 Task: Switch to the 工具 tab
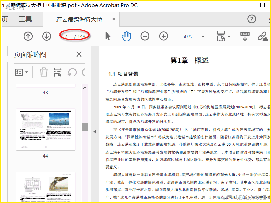coord(25,19)
